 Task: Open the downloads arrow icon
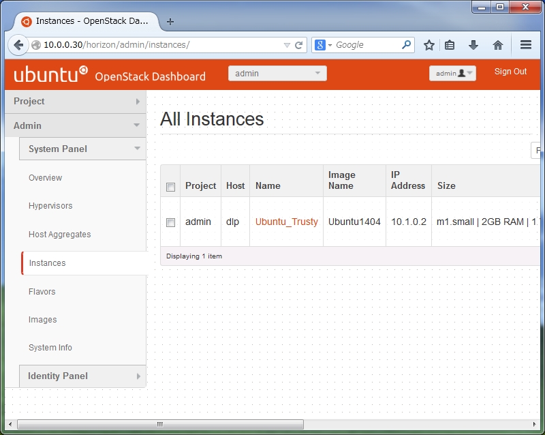pyautogui.click(x=473, y=45)
